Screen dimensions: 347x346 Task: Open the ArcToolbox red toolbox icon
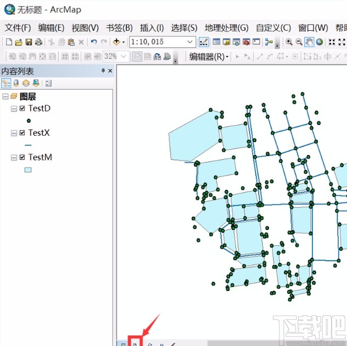(x=247, y=42)
